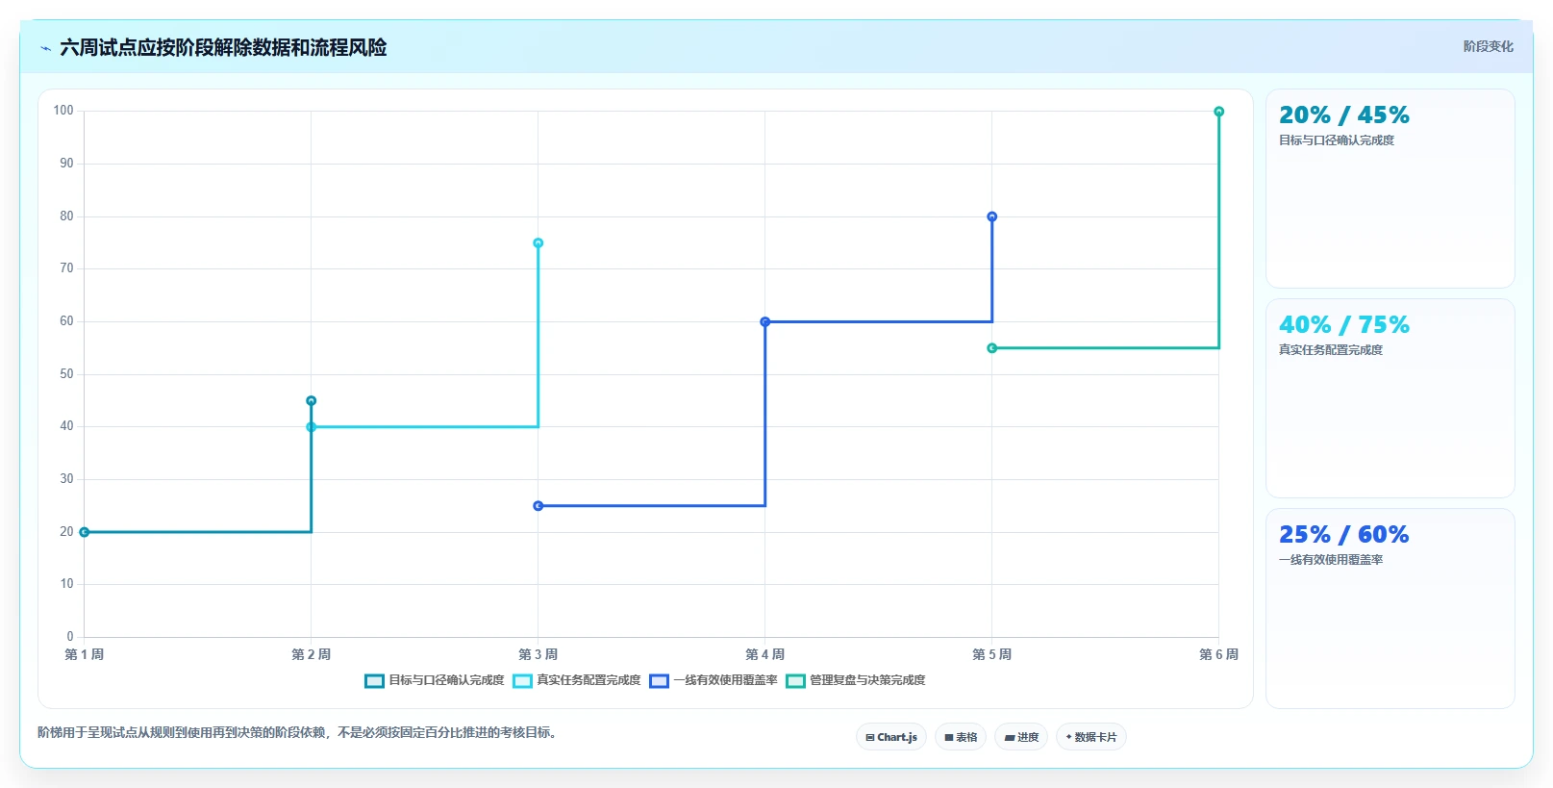Toggle the 真实任务配置完成度 legend entry
The image size is (1553, 788).
coord(577,680)
